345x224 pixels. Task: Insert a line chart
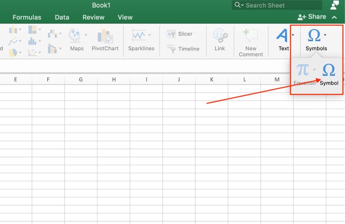point(13,41)
